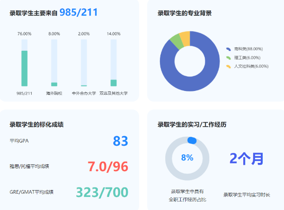Click the green donut chart segment
Image resolution: width=284 pixels, height=210 pixels.
177,42
